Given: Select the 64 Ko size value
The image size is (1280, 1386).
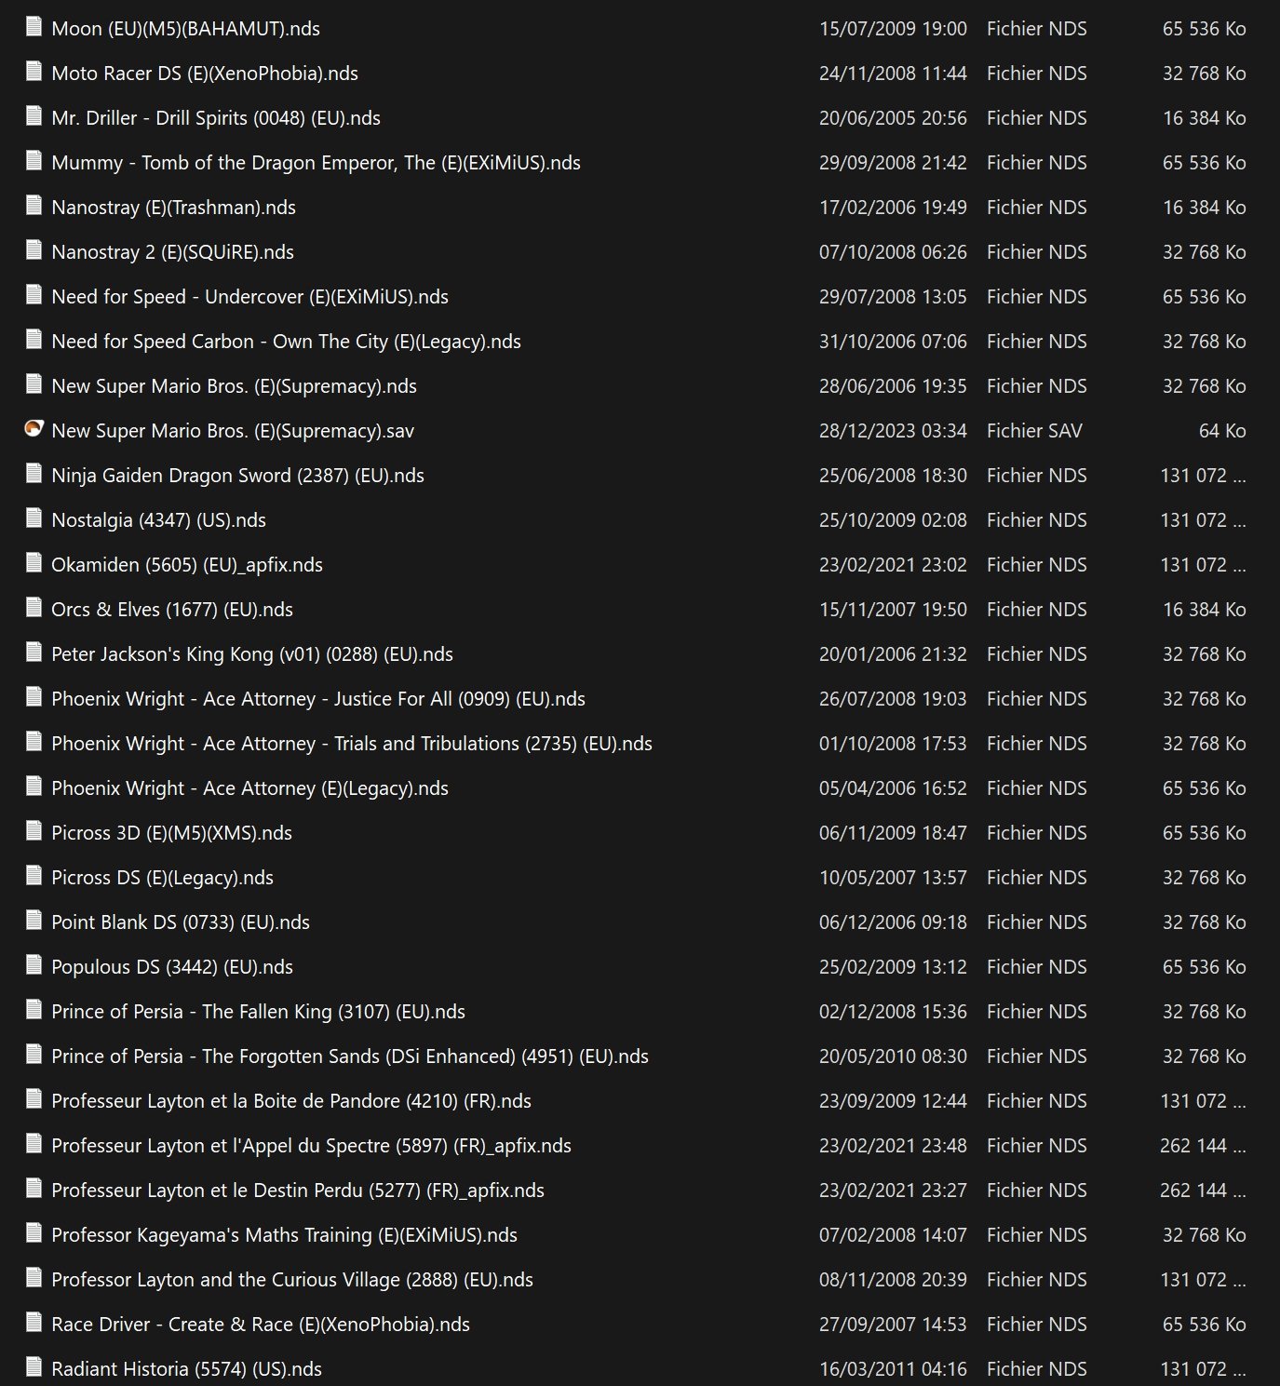Looking at the screenshot, I should point(1222,431).
